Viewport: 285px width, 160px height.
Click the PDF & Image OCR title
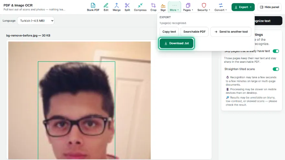pyautogui.click(x=18, y=5)
